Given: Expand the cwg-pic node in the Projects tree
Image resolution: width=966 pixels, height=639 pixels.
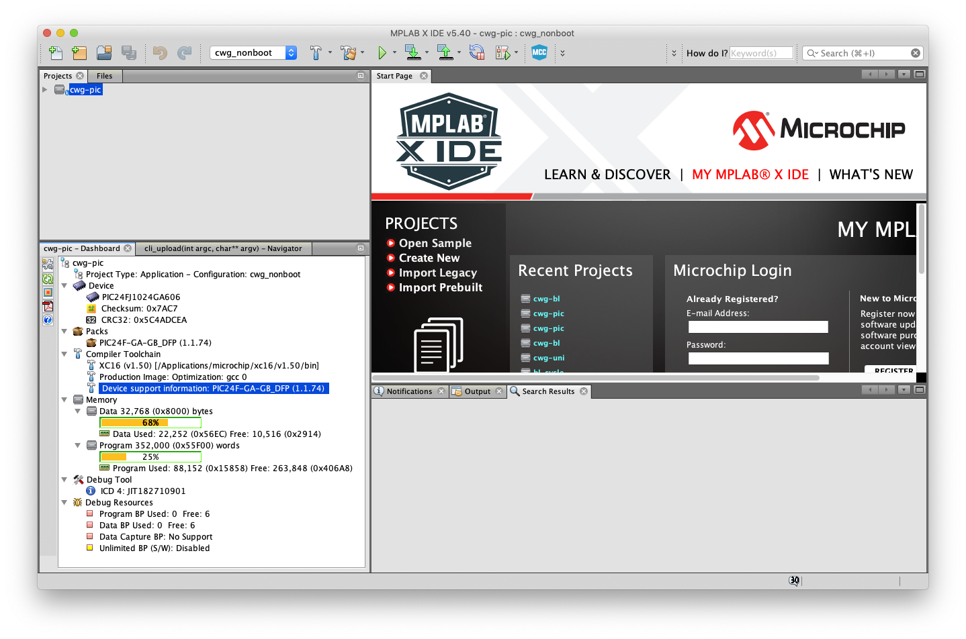Looking at the screenshot, I should click(45, 89).
